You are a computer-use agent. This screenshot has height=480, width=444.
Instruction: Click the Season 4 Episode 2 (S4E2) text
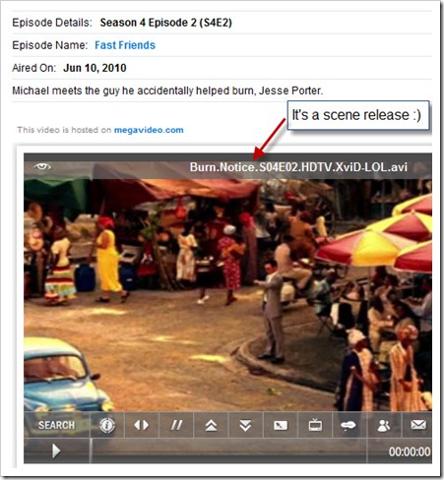click(x=166, y=23)
